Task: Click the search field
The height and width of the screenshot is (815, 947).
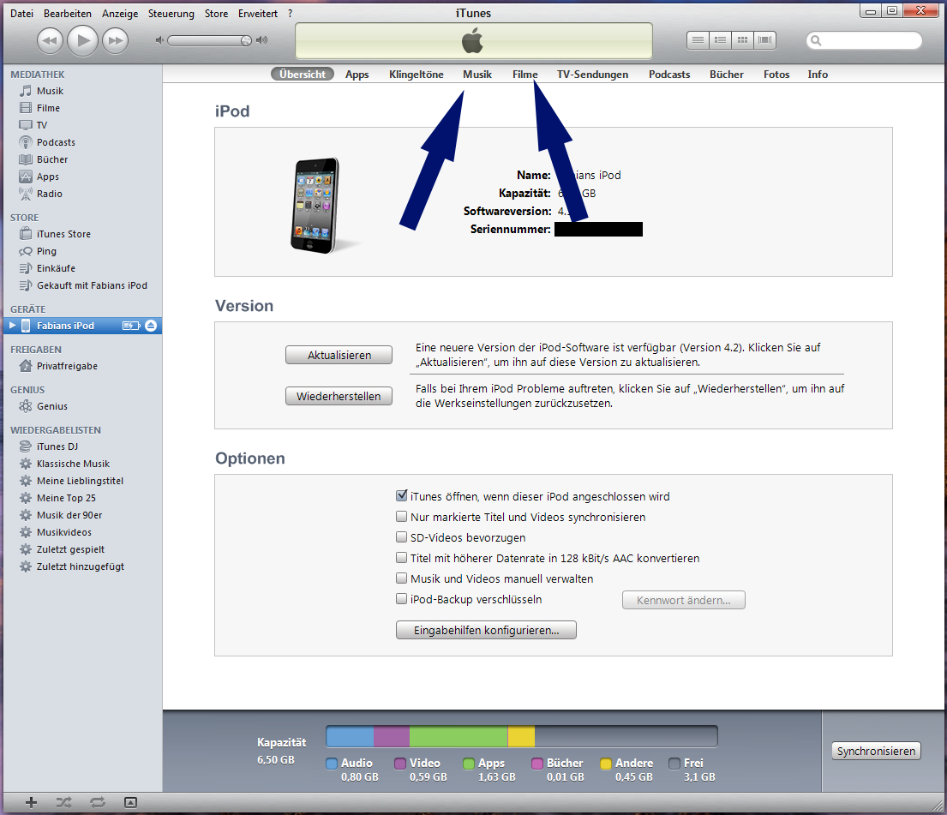Action: point(864,40)
